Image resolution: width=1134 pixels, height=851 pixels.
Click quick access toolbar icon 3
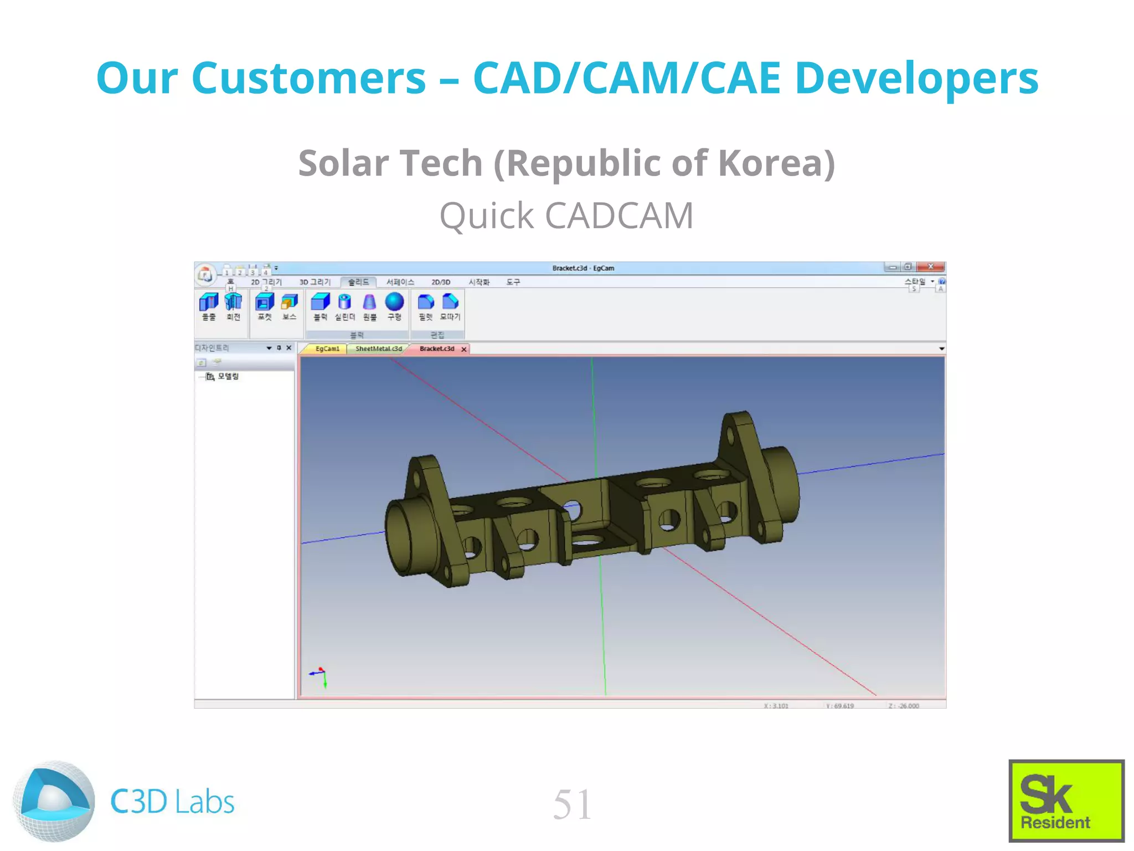[x=253, y=270]
